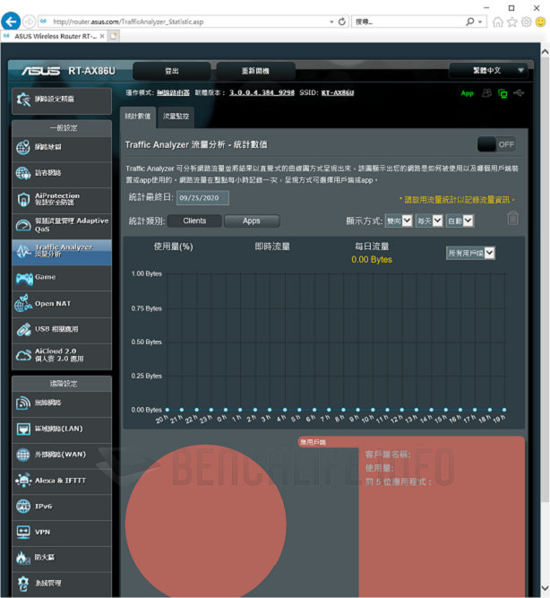Image resolution: width=550 pixels, height=598 pixels.
Task: Open Traffic Analyzer waveform icon
Action: tap(23, 251)
